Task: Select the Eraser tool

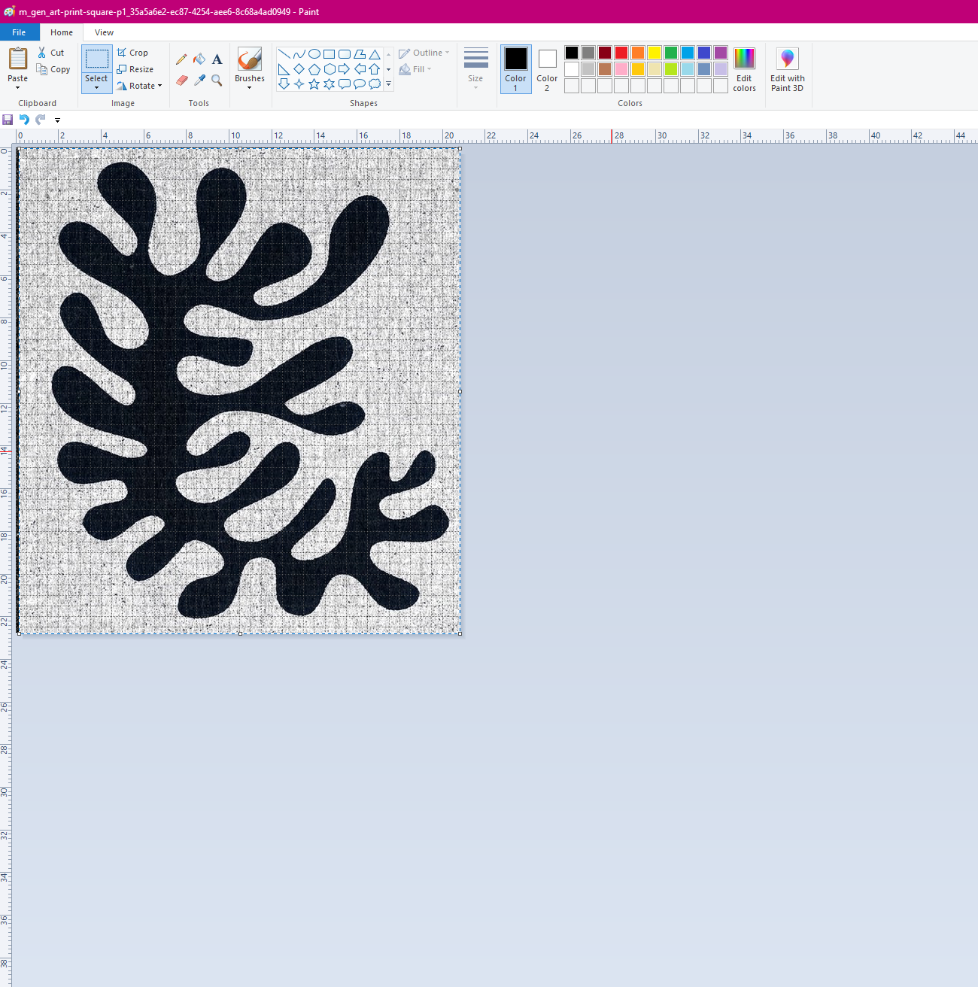Action: tap(181, 80)
